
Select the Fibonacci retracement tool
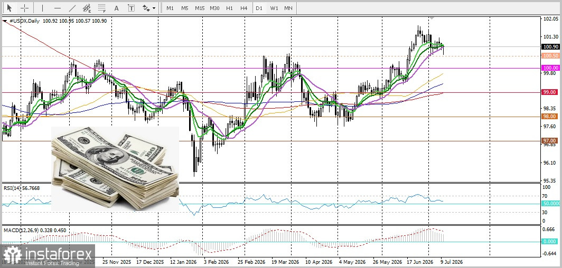pos(102,8)
